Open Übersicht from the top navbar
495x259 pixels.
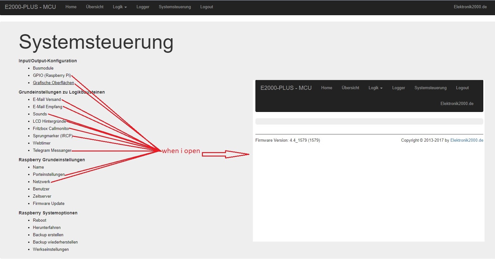click(x=95, y=7)
